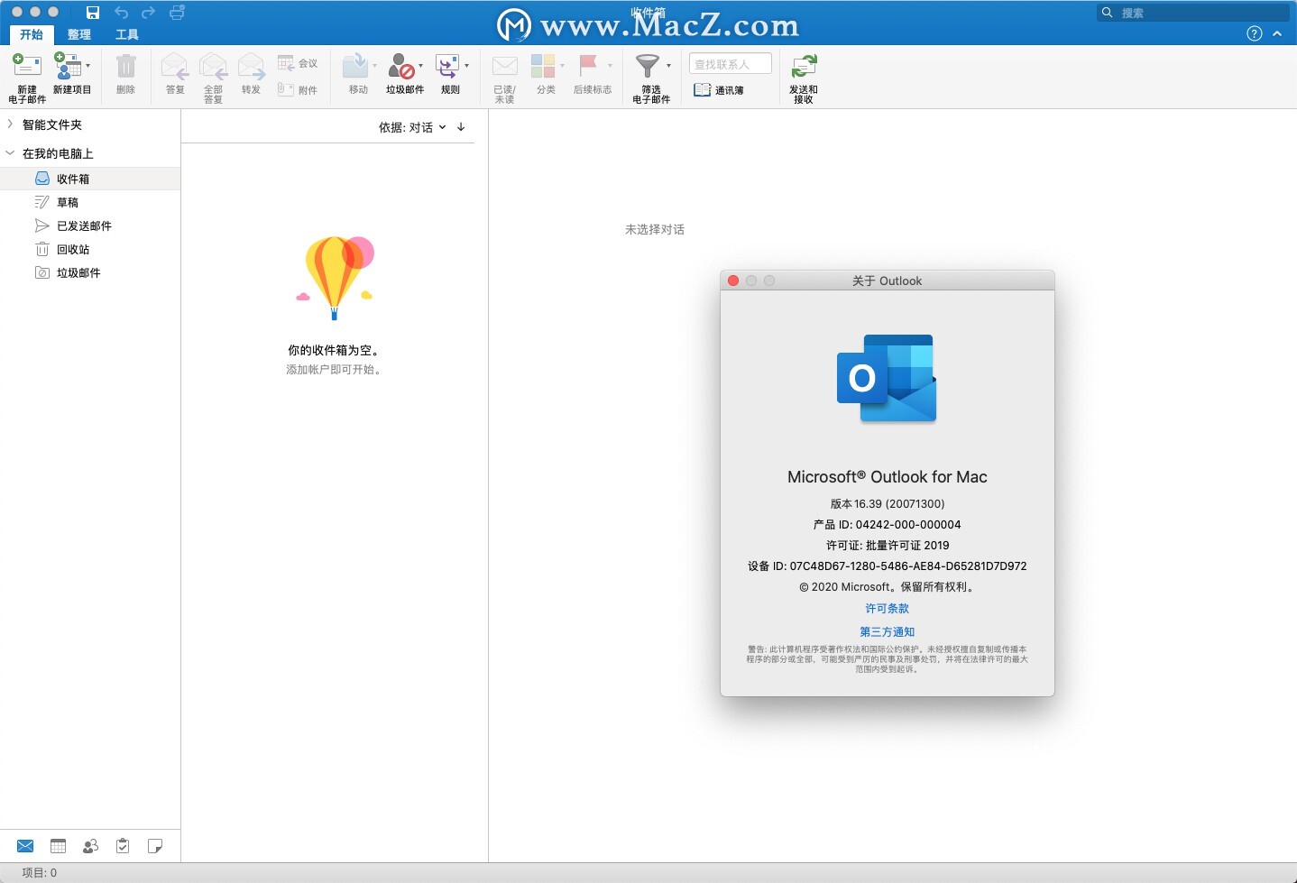This screenshot has width=1297, height=883.
Task: Open the 许可条款 link
Action: click(x=888, y=609)
